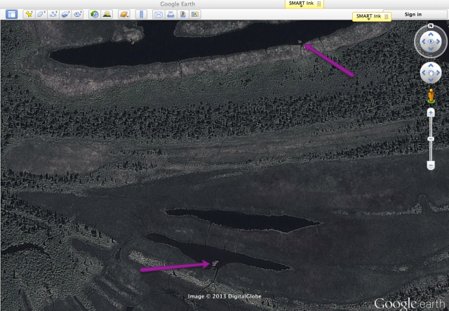The height and width of the screenshot is (311, 449).
Task: Click the Email envelope icon
Action: coord(159,14)
